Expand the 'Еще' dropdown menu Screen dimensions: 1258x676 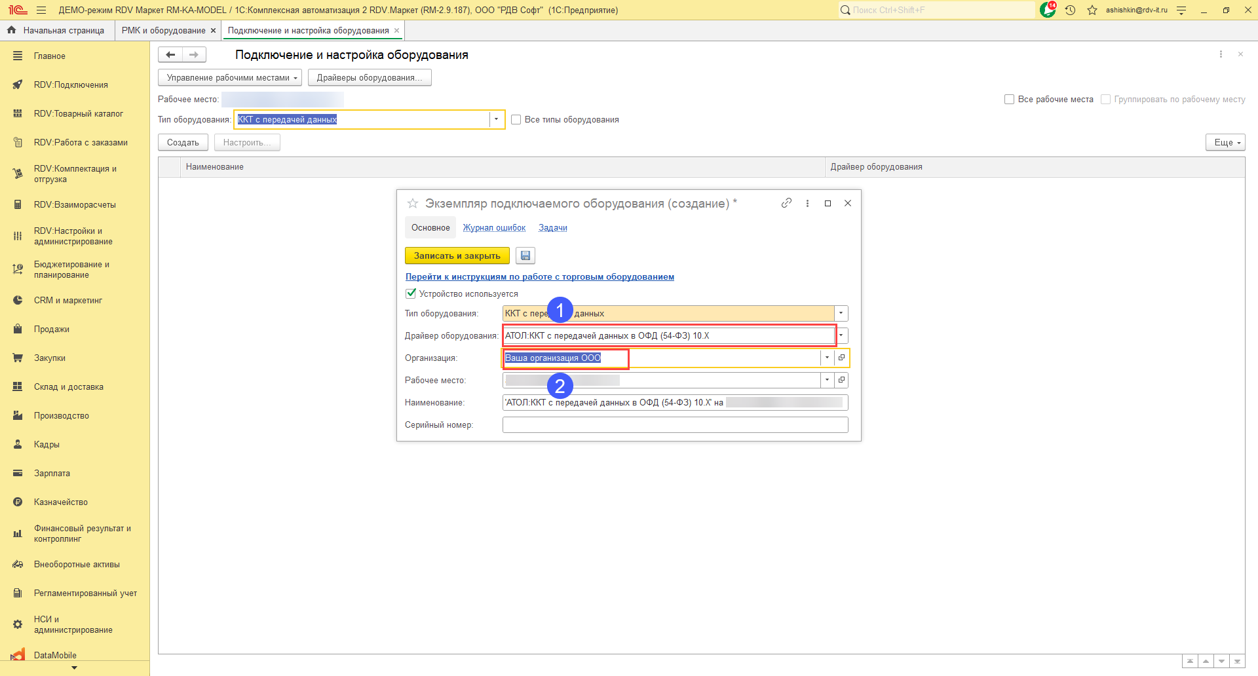point(1225,142)
